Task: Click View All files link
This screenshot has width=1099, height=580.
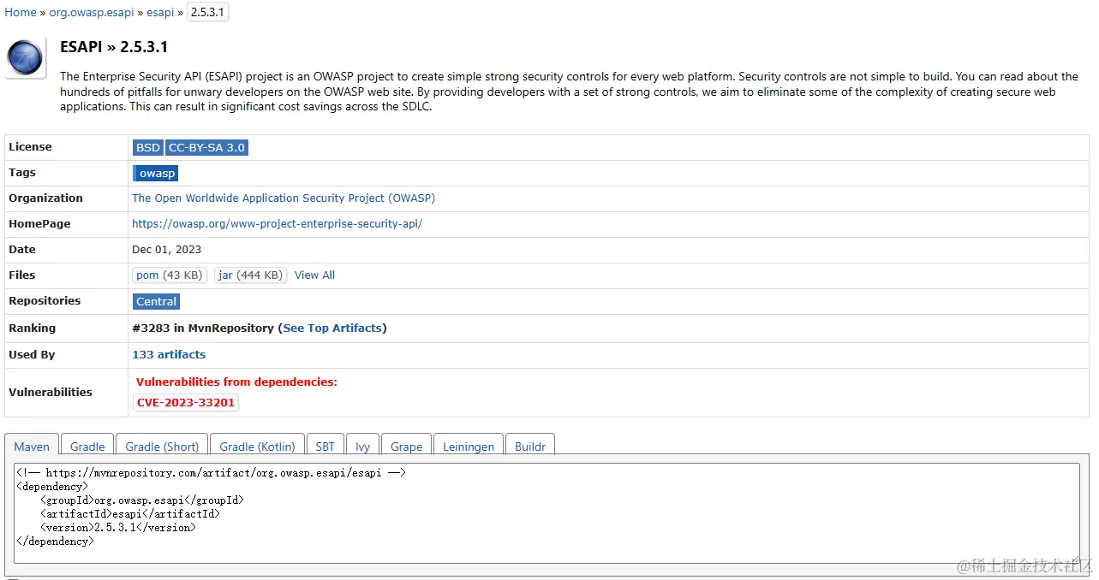Action: pos(314,275)
